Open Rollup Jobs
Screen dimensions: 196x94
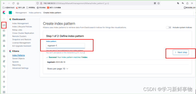[17, 30]
